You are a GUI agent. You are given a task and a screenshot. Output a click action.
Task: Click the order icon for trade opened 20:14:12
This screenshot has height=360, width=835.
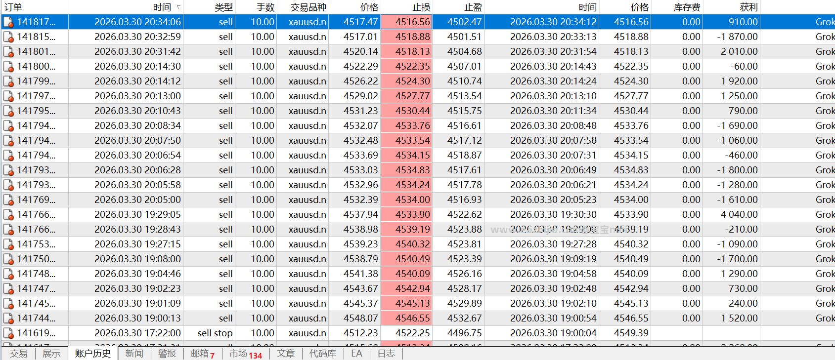(8, 81)
